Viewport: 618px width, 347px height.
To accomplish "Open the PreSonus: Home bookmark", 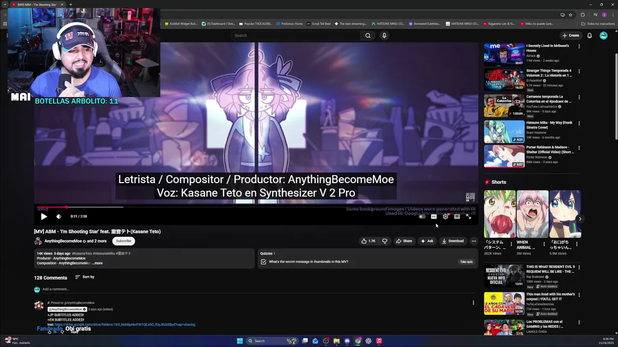I will pos(290,24).
